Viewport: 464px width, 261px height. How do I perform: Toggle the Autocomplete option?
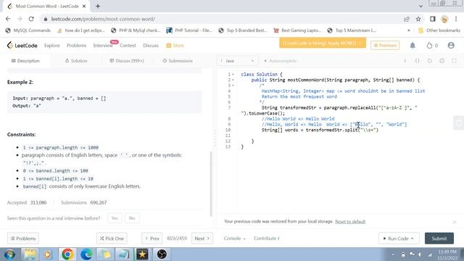point(281,61)
